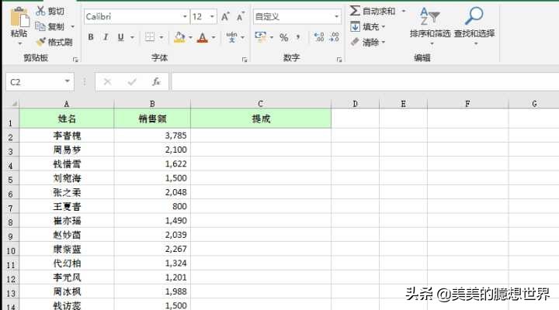Click the formula bar confirm checkmark
Viewport: 559px width, 310px height.
[x=132, y=82]
